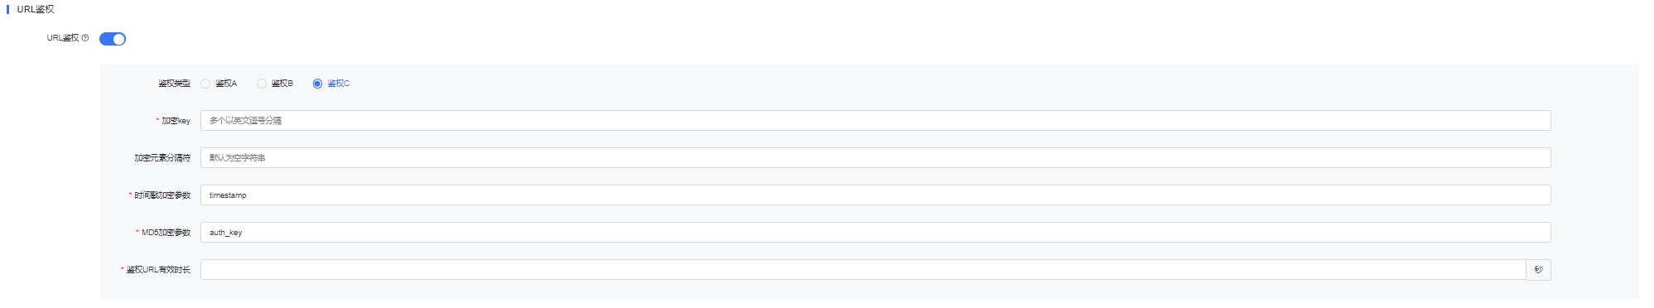Select the 鉴权A radio option
1654x308 pixels.
point(205,84)
